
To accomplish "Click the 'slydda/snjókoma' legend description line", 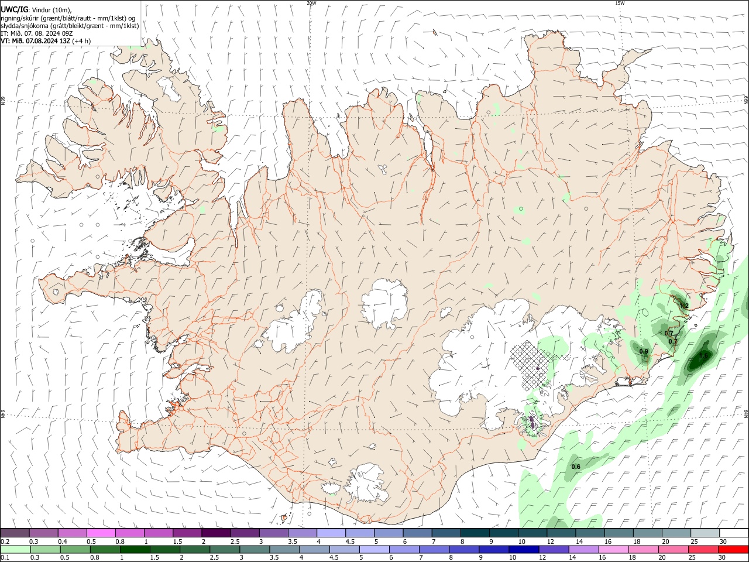I will (x=70, y=26).
